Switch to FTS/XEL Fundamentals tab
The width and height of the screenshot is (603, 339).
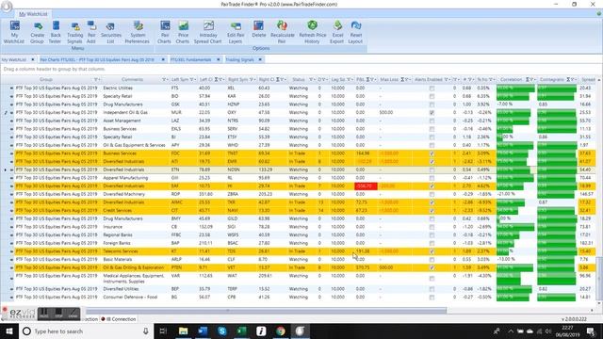click(190, 60)
